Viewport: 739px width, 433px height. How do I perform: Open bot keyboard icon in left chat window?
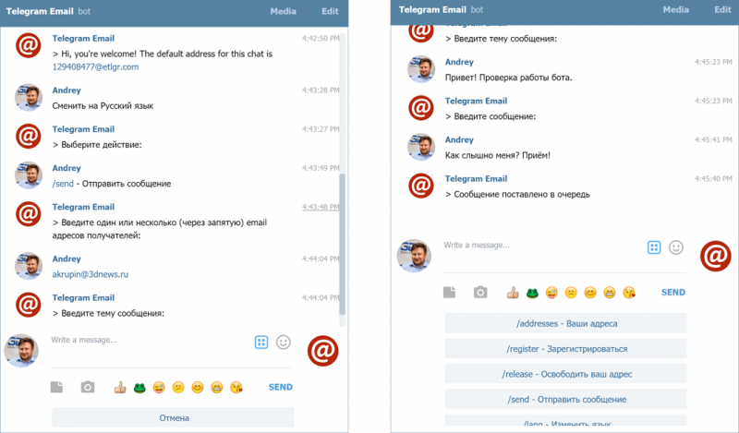click(261, 343)
